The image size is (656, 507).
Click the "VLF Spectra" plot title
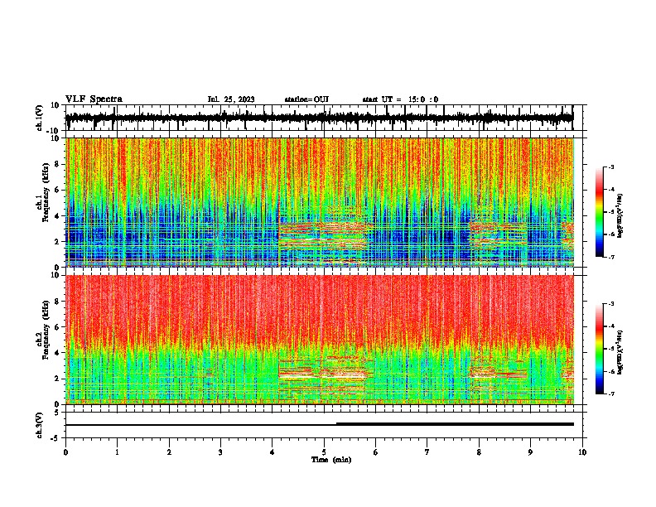(x=94, y=99)
